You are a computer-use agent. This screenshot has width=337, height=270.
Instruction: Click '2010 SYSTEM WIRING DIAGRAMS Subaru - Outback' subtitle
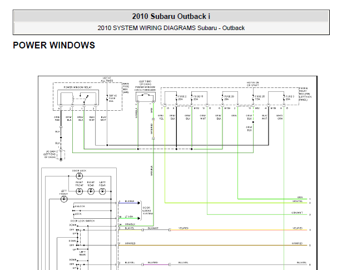coord(171,28)
